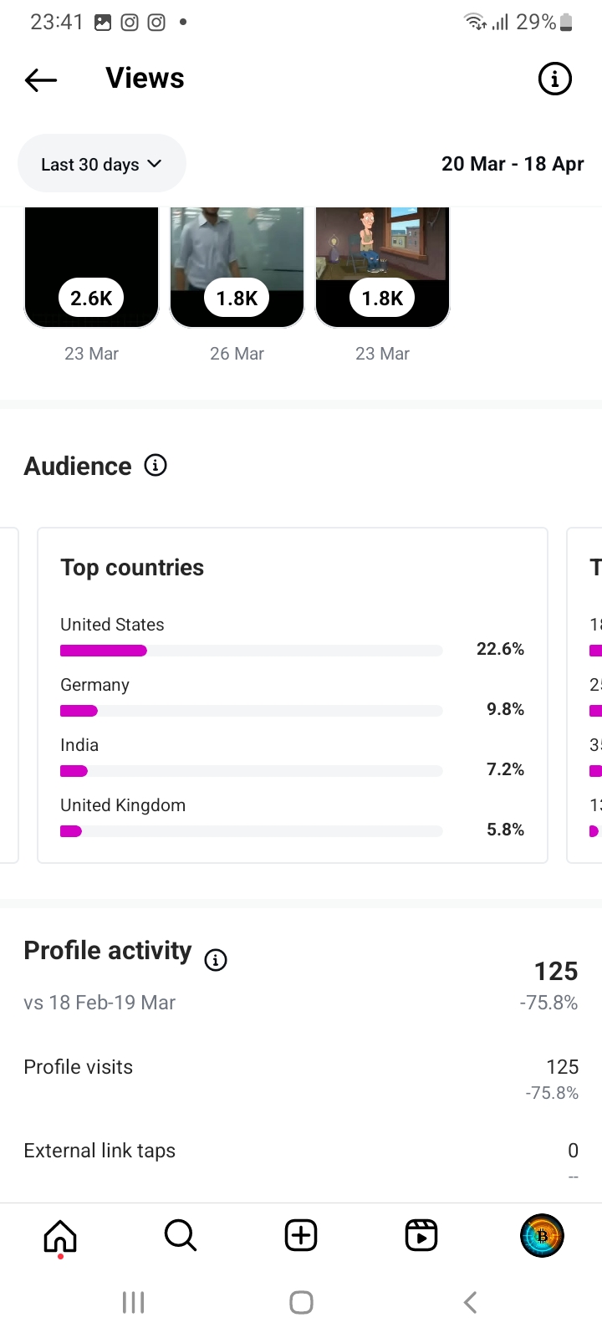Tap the Top countries card heading

click(x=132, y=568)
